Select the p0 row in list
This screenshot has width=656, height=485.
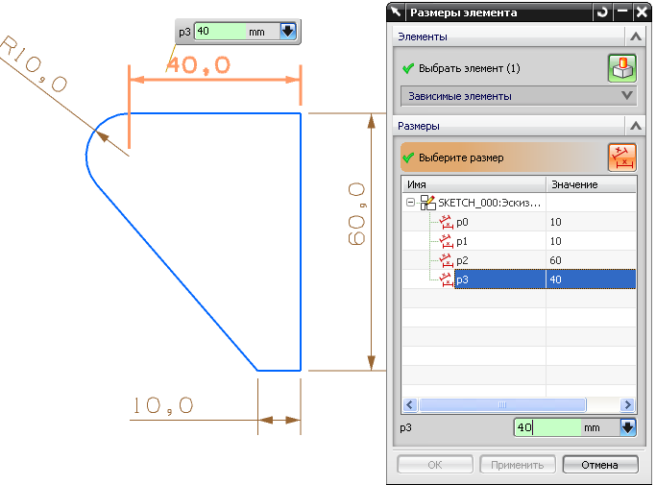pos(519,222)
